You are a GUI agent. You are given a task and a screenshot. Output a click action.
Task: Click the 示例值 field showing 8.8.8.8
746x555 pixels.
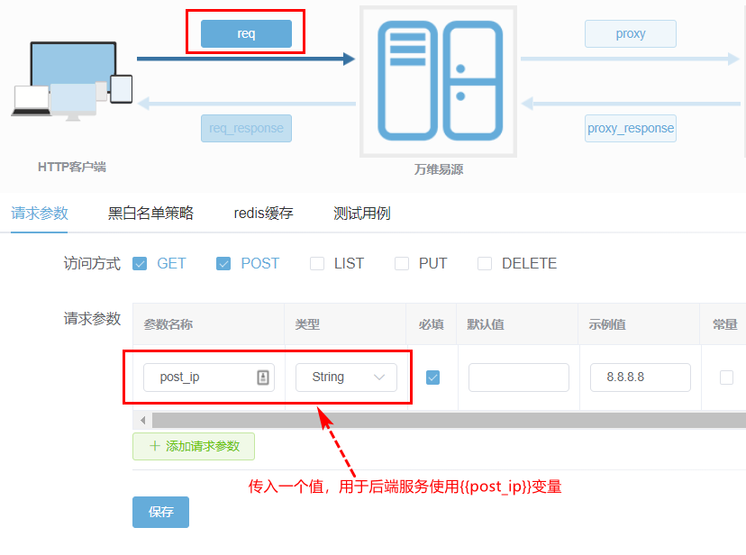click(x=641, y=378)
